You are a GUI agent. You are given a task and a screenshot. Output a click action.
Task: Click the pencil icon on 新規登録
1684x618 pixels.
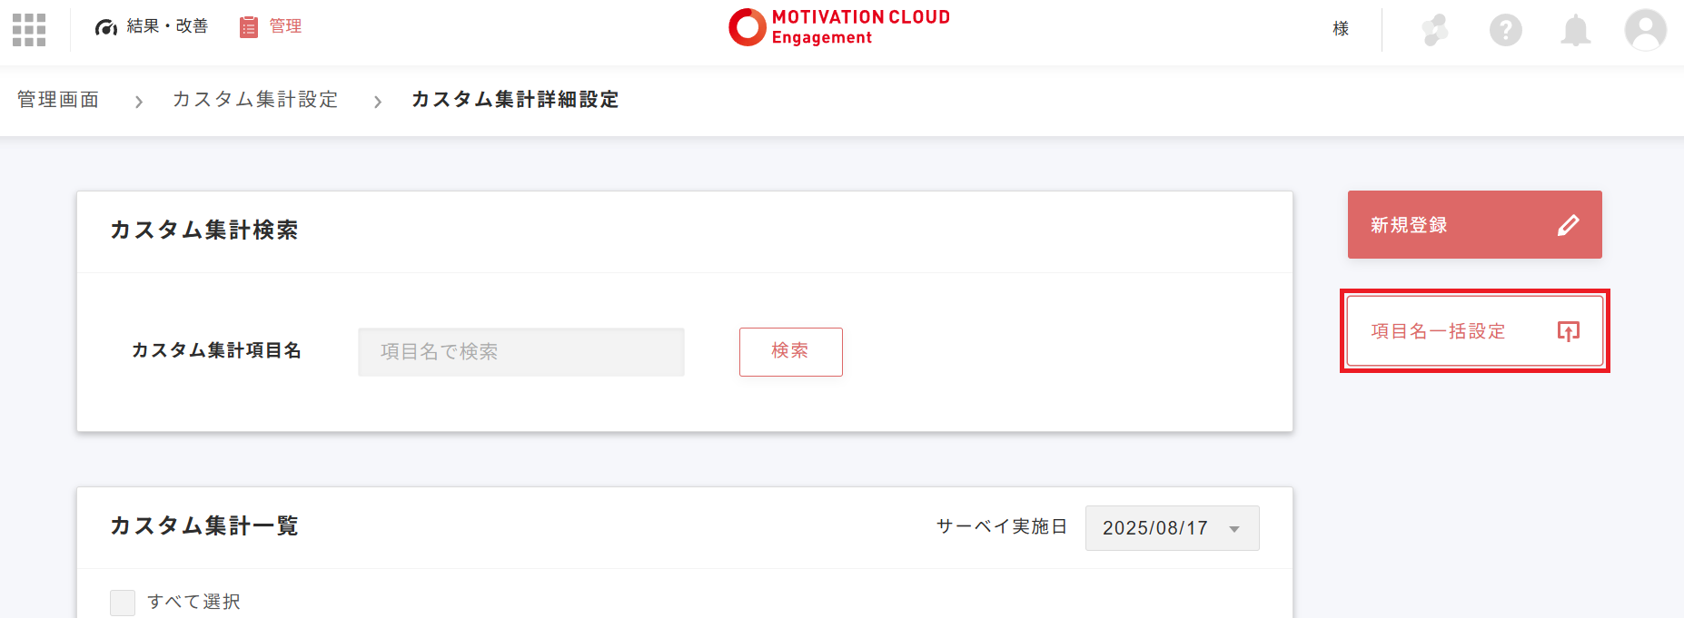(1569, 225)
